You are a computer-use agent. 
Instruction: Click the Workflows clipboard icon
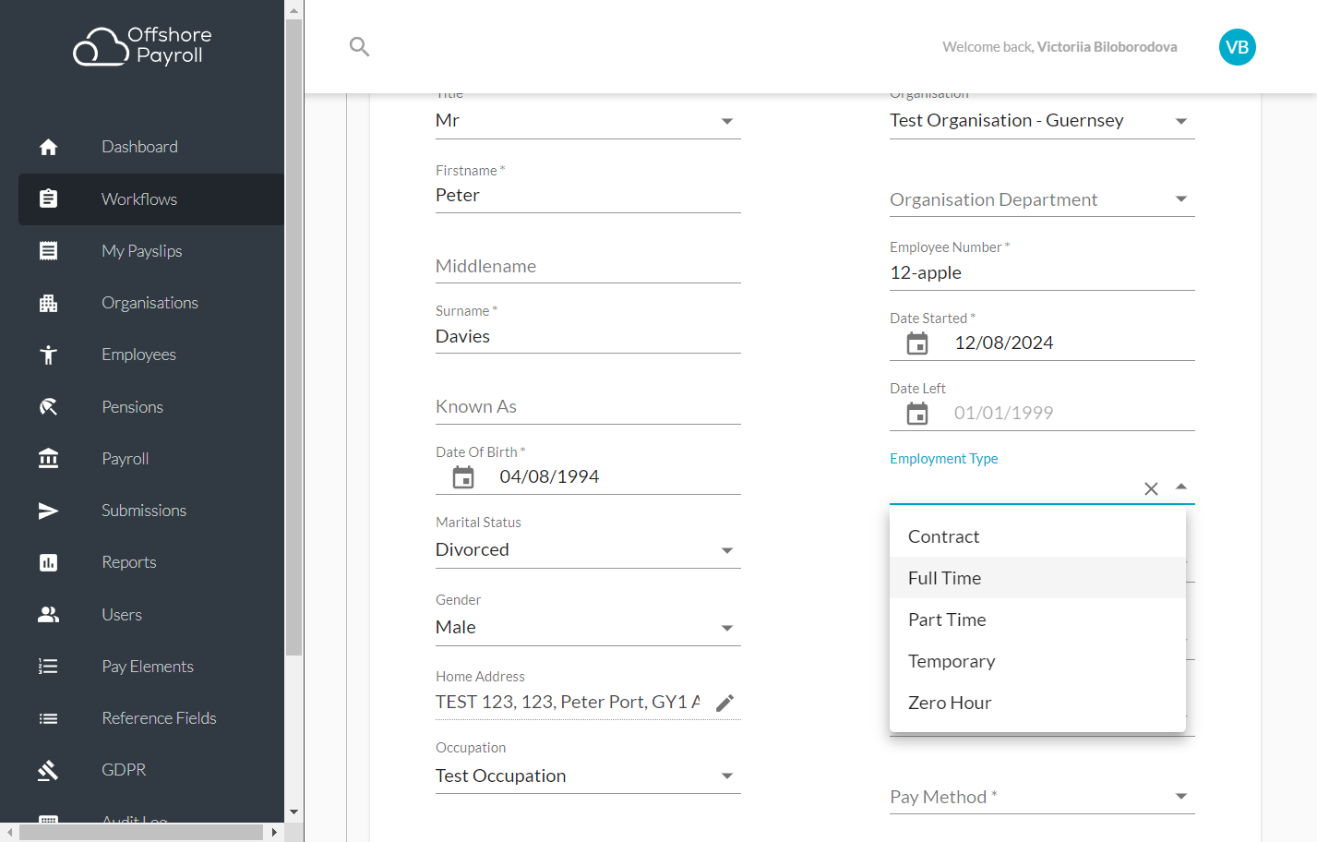pyautogui.click(x=49, y=198)
